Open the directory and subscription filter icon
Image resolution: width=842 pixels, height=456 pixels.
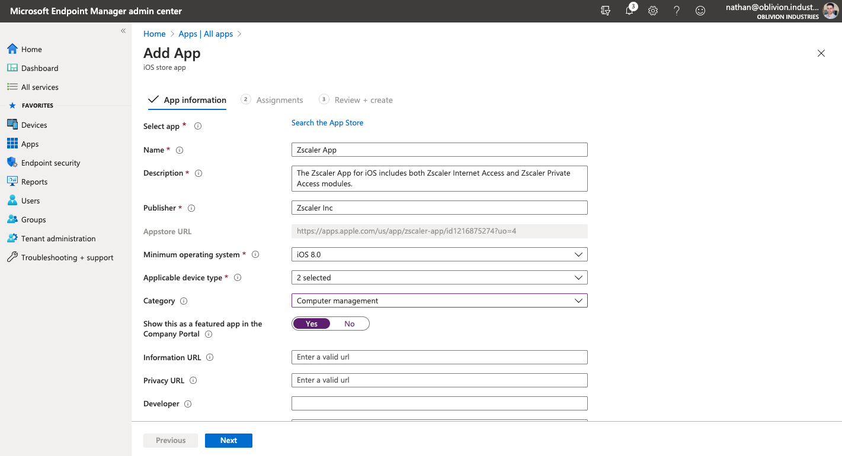(x=606, y=11)
